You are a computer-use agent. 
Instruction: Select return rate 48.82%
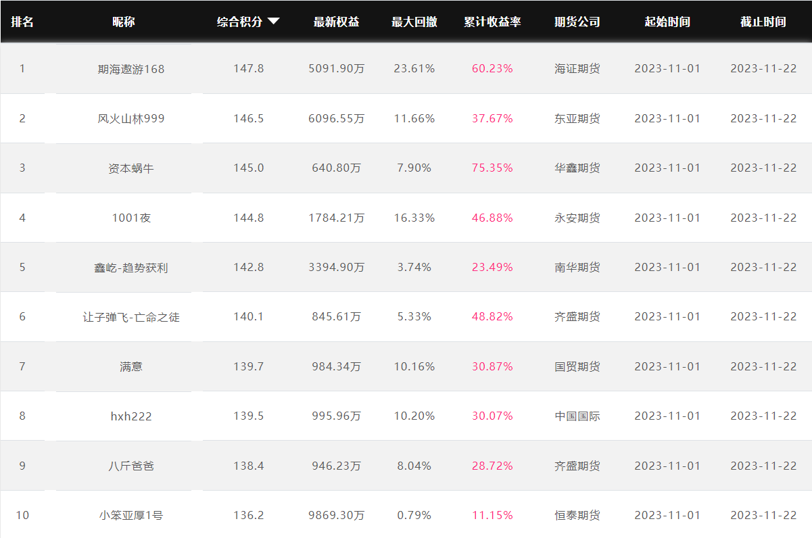point(492,316)
